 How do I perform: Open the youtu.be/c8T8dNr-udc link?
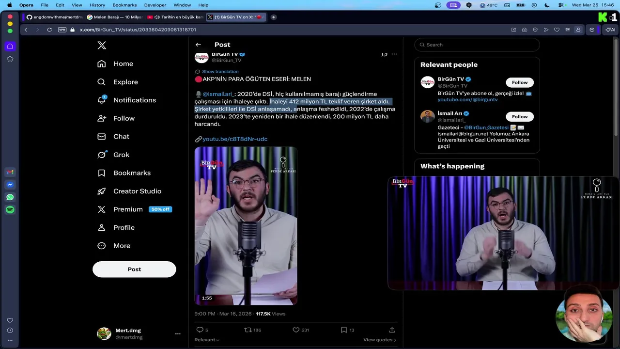[235, 139]
